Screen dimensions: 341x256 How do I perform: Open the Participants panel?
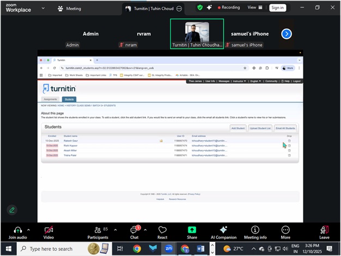click(x=98, y=230)
